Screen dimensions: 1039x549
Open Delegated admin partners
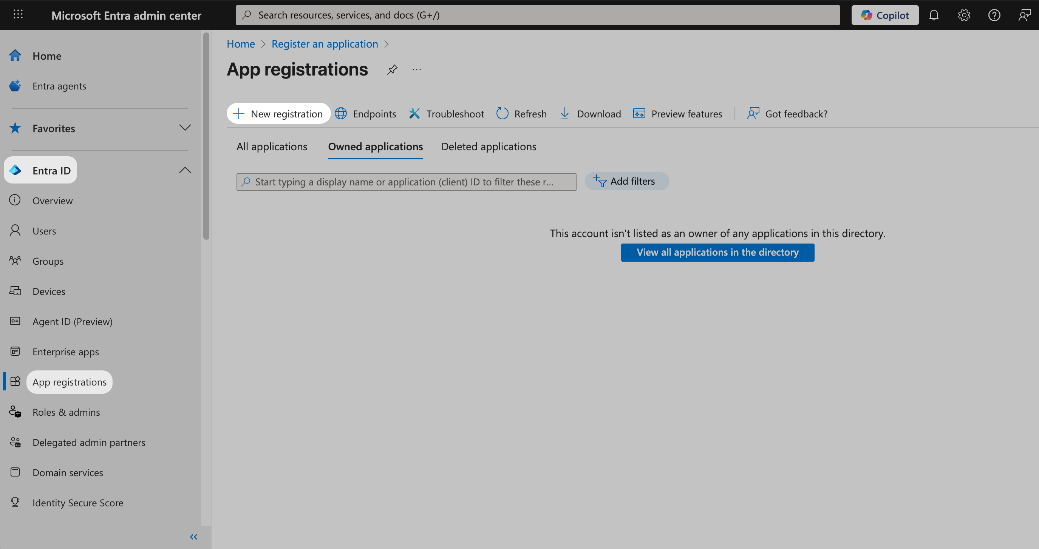click(89, 443)
